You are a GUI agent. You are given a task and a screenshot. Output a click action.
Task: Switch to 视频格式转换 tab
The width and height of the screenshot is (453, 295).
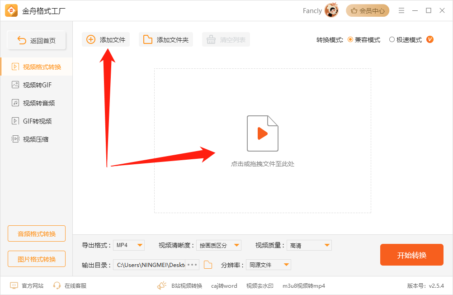pos(37,67)
